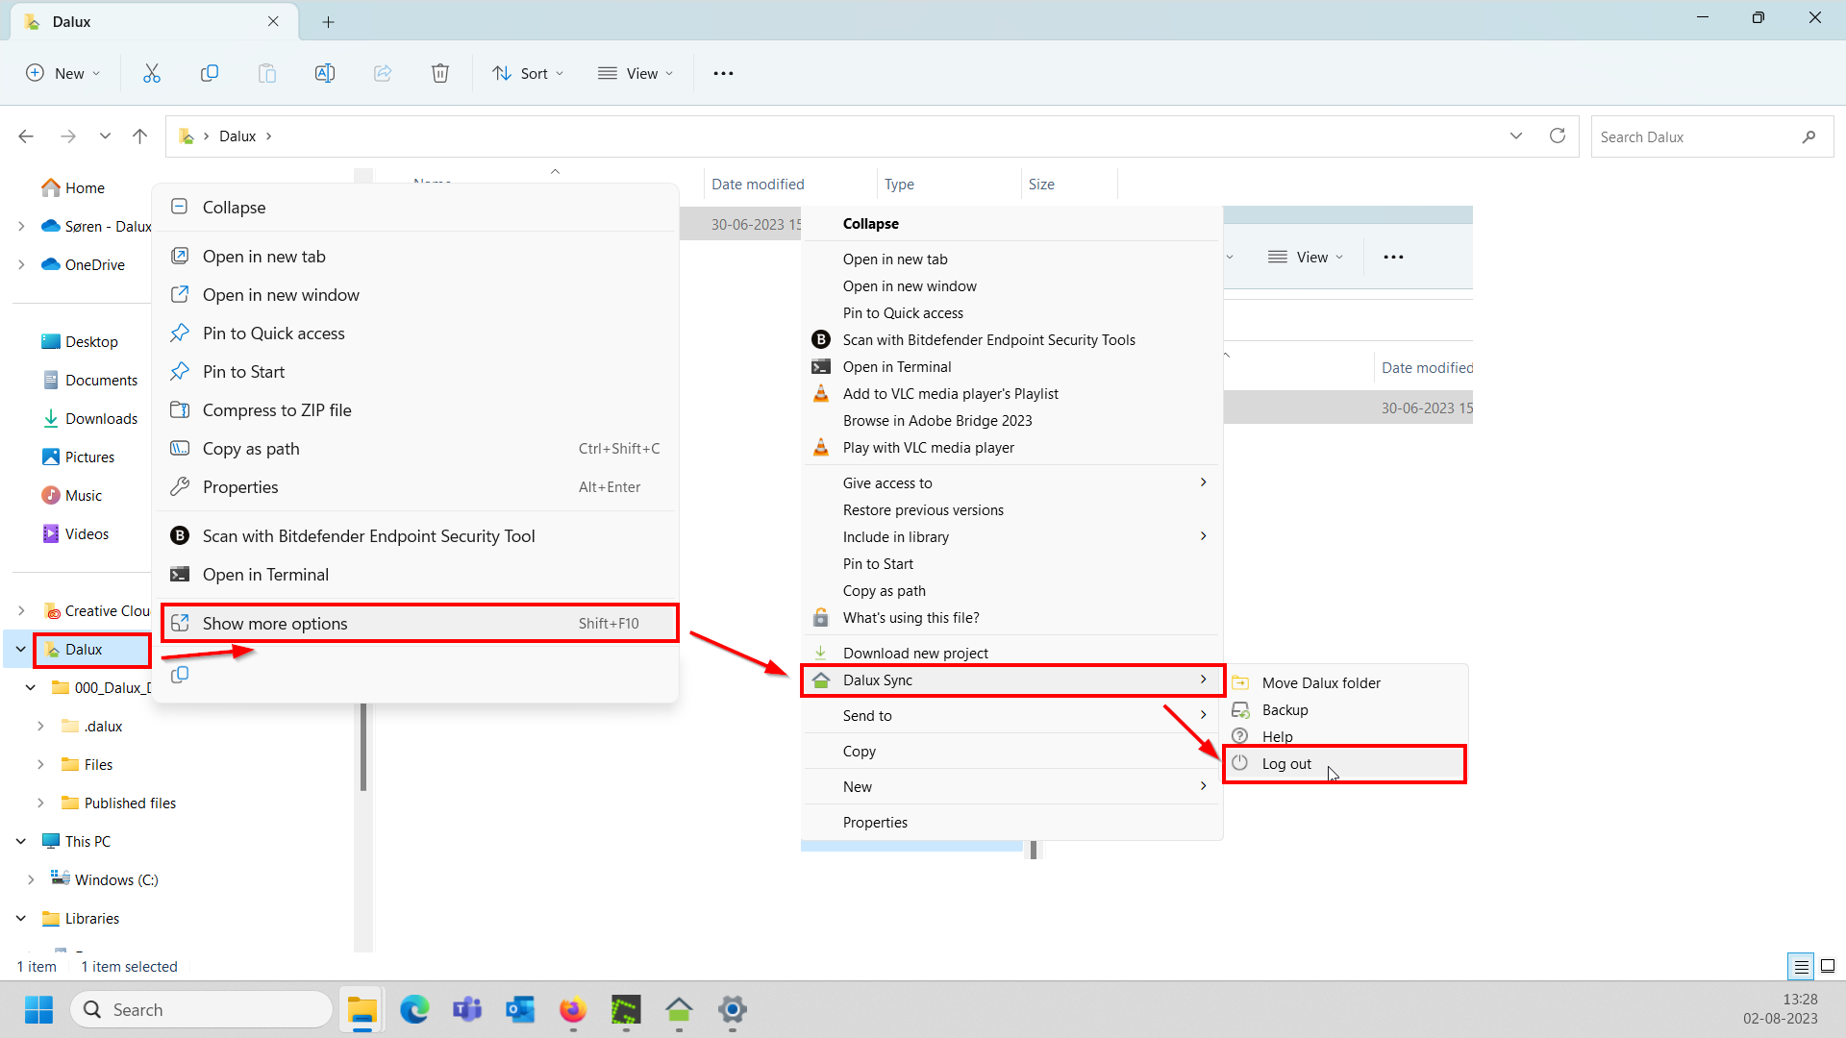Open the New dropdown button
1846x1038 pixels.
click(63, 73)
